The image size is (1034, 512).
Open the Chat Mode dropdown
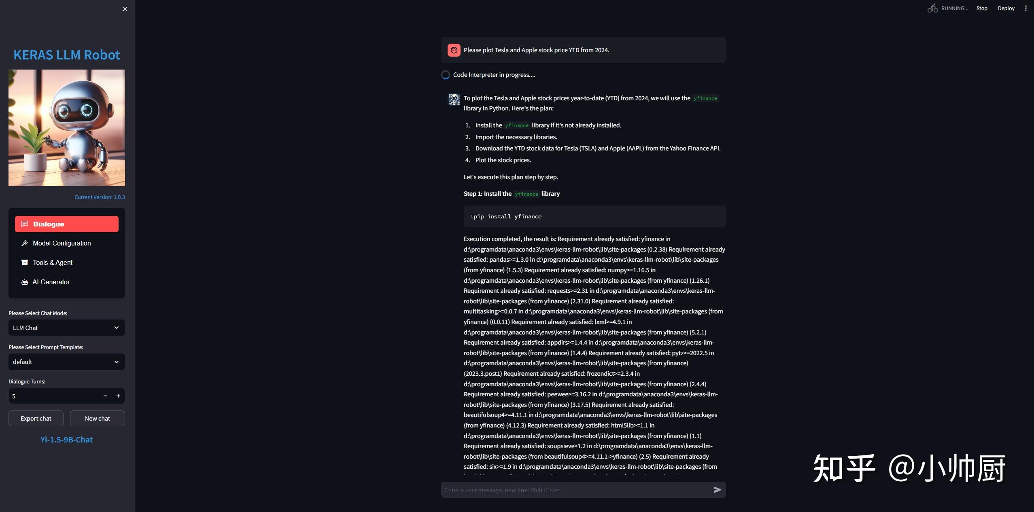(67, 328)
